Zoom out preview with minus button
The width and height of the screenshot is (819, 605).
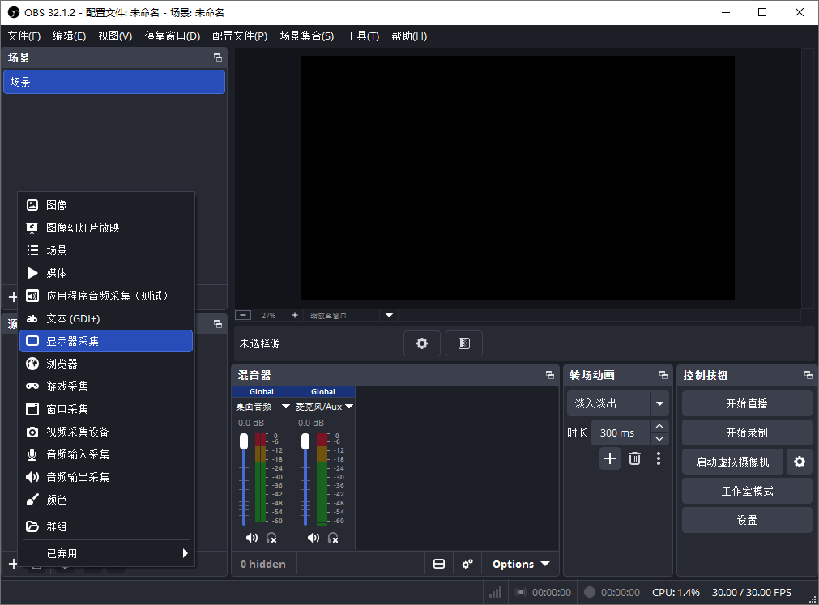(243, 315)
